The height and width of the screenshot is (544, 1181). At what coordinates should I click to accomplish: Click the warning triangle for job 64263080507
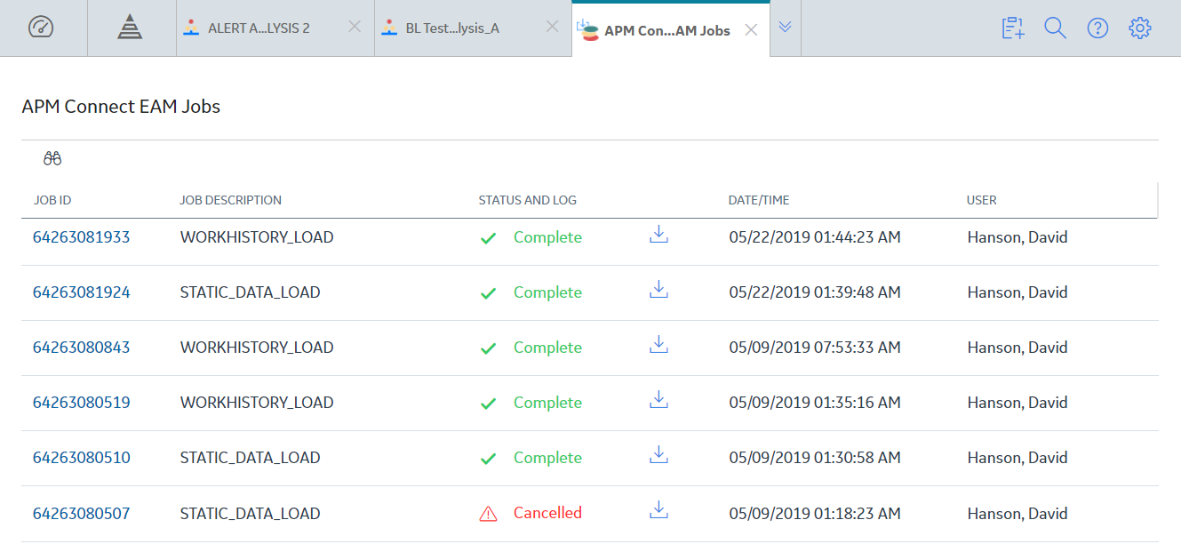pyautogui.click(x=488, y=513)
